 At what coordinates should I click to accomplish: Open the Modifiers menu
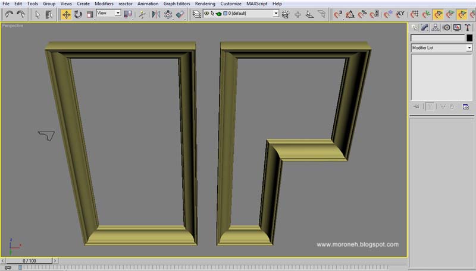104,4
